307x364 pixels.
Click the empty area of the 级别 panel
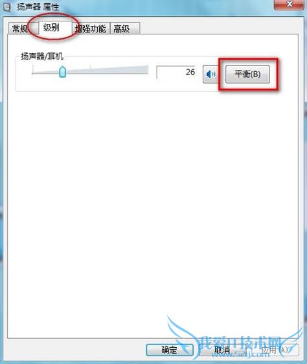pyautogui.click(x=153, y=209)
